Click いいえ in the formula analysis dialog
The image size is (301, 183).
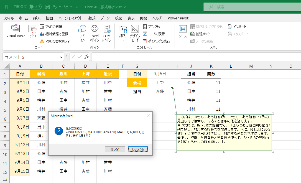(x=138, y=149)
